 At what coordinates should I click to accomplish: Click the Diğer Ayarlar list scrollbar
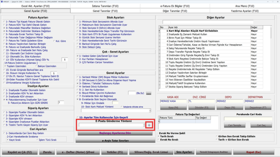[271, 57]
